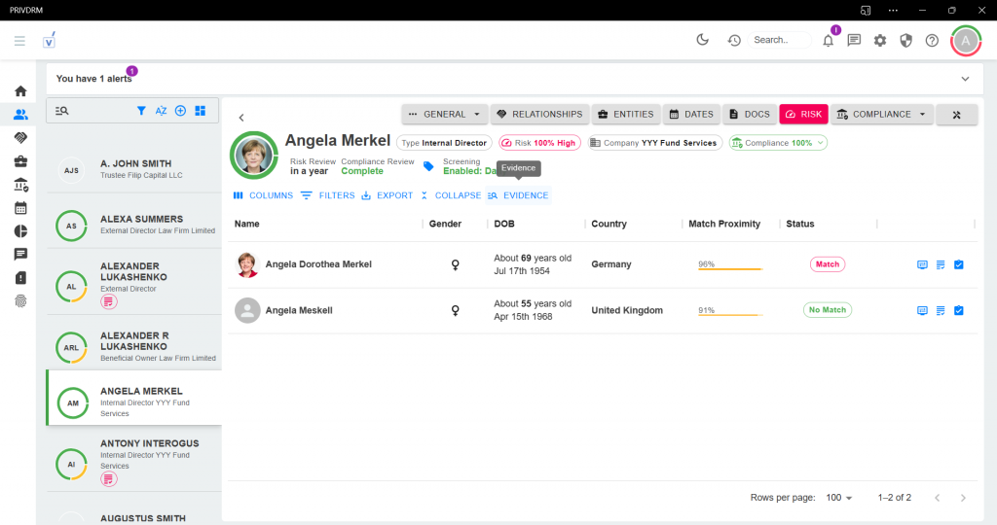Tick the checkbox icon in Angela Meskell row
The width and height of the screenshot is (997, 525).
[x=958, y=311]
